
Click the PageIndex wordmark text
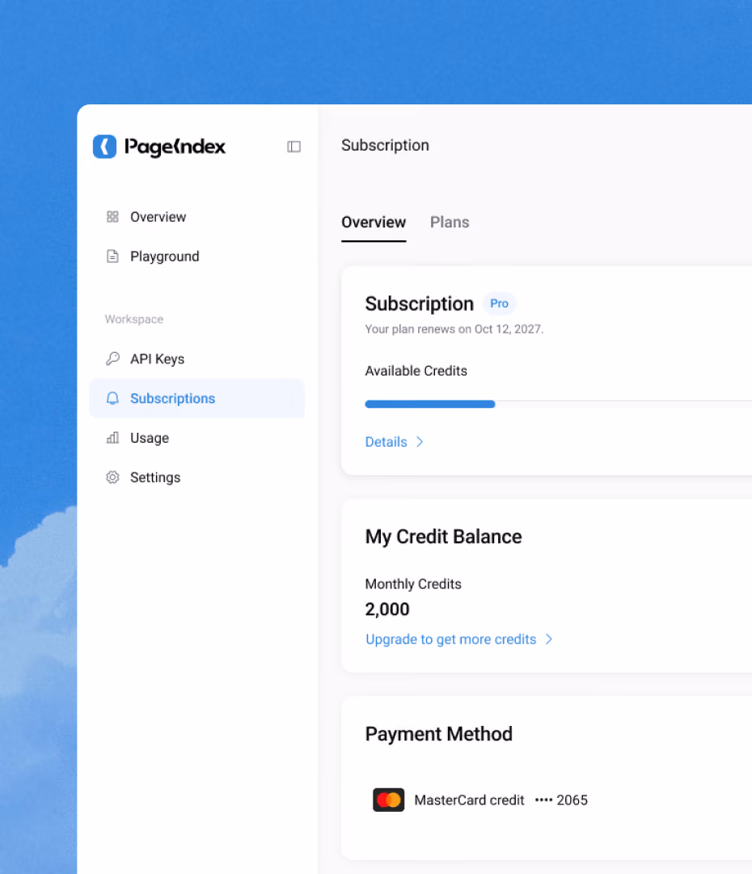(175, 147)
